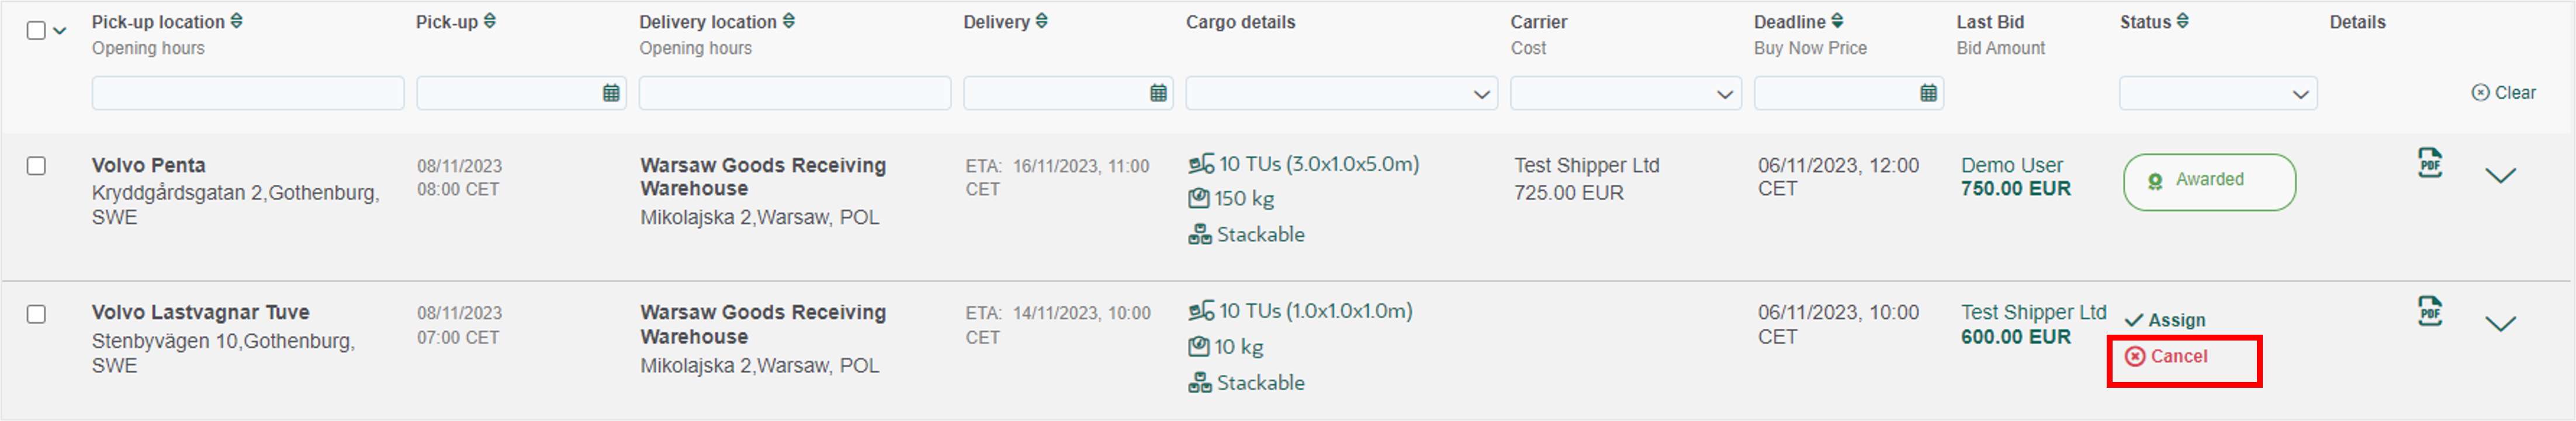Select the Volvo Penta row checkbox
Viewport: 2576px width, 421px height.
[36, 166]
